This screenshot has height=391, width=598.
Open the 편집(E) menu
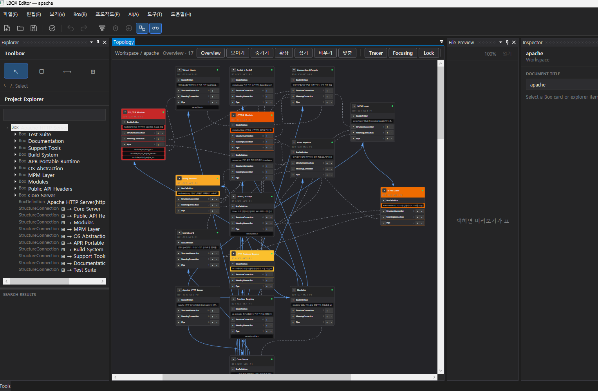34,14
